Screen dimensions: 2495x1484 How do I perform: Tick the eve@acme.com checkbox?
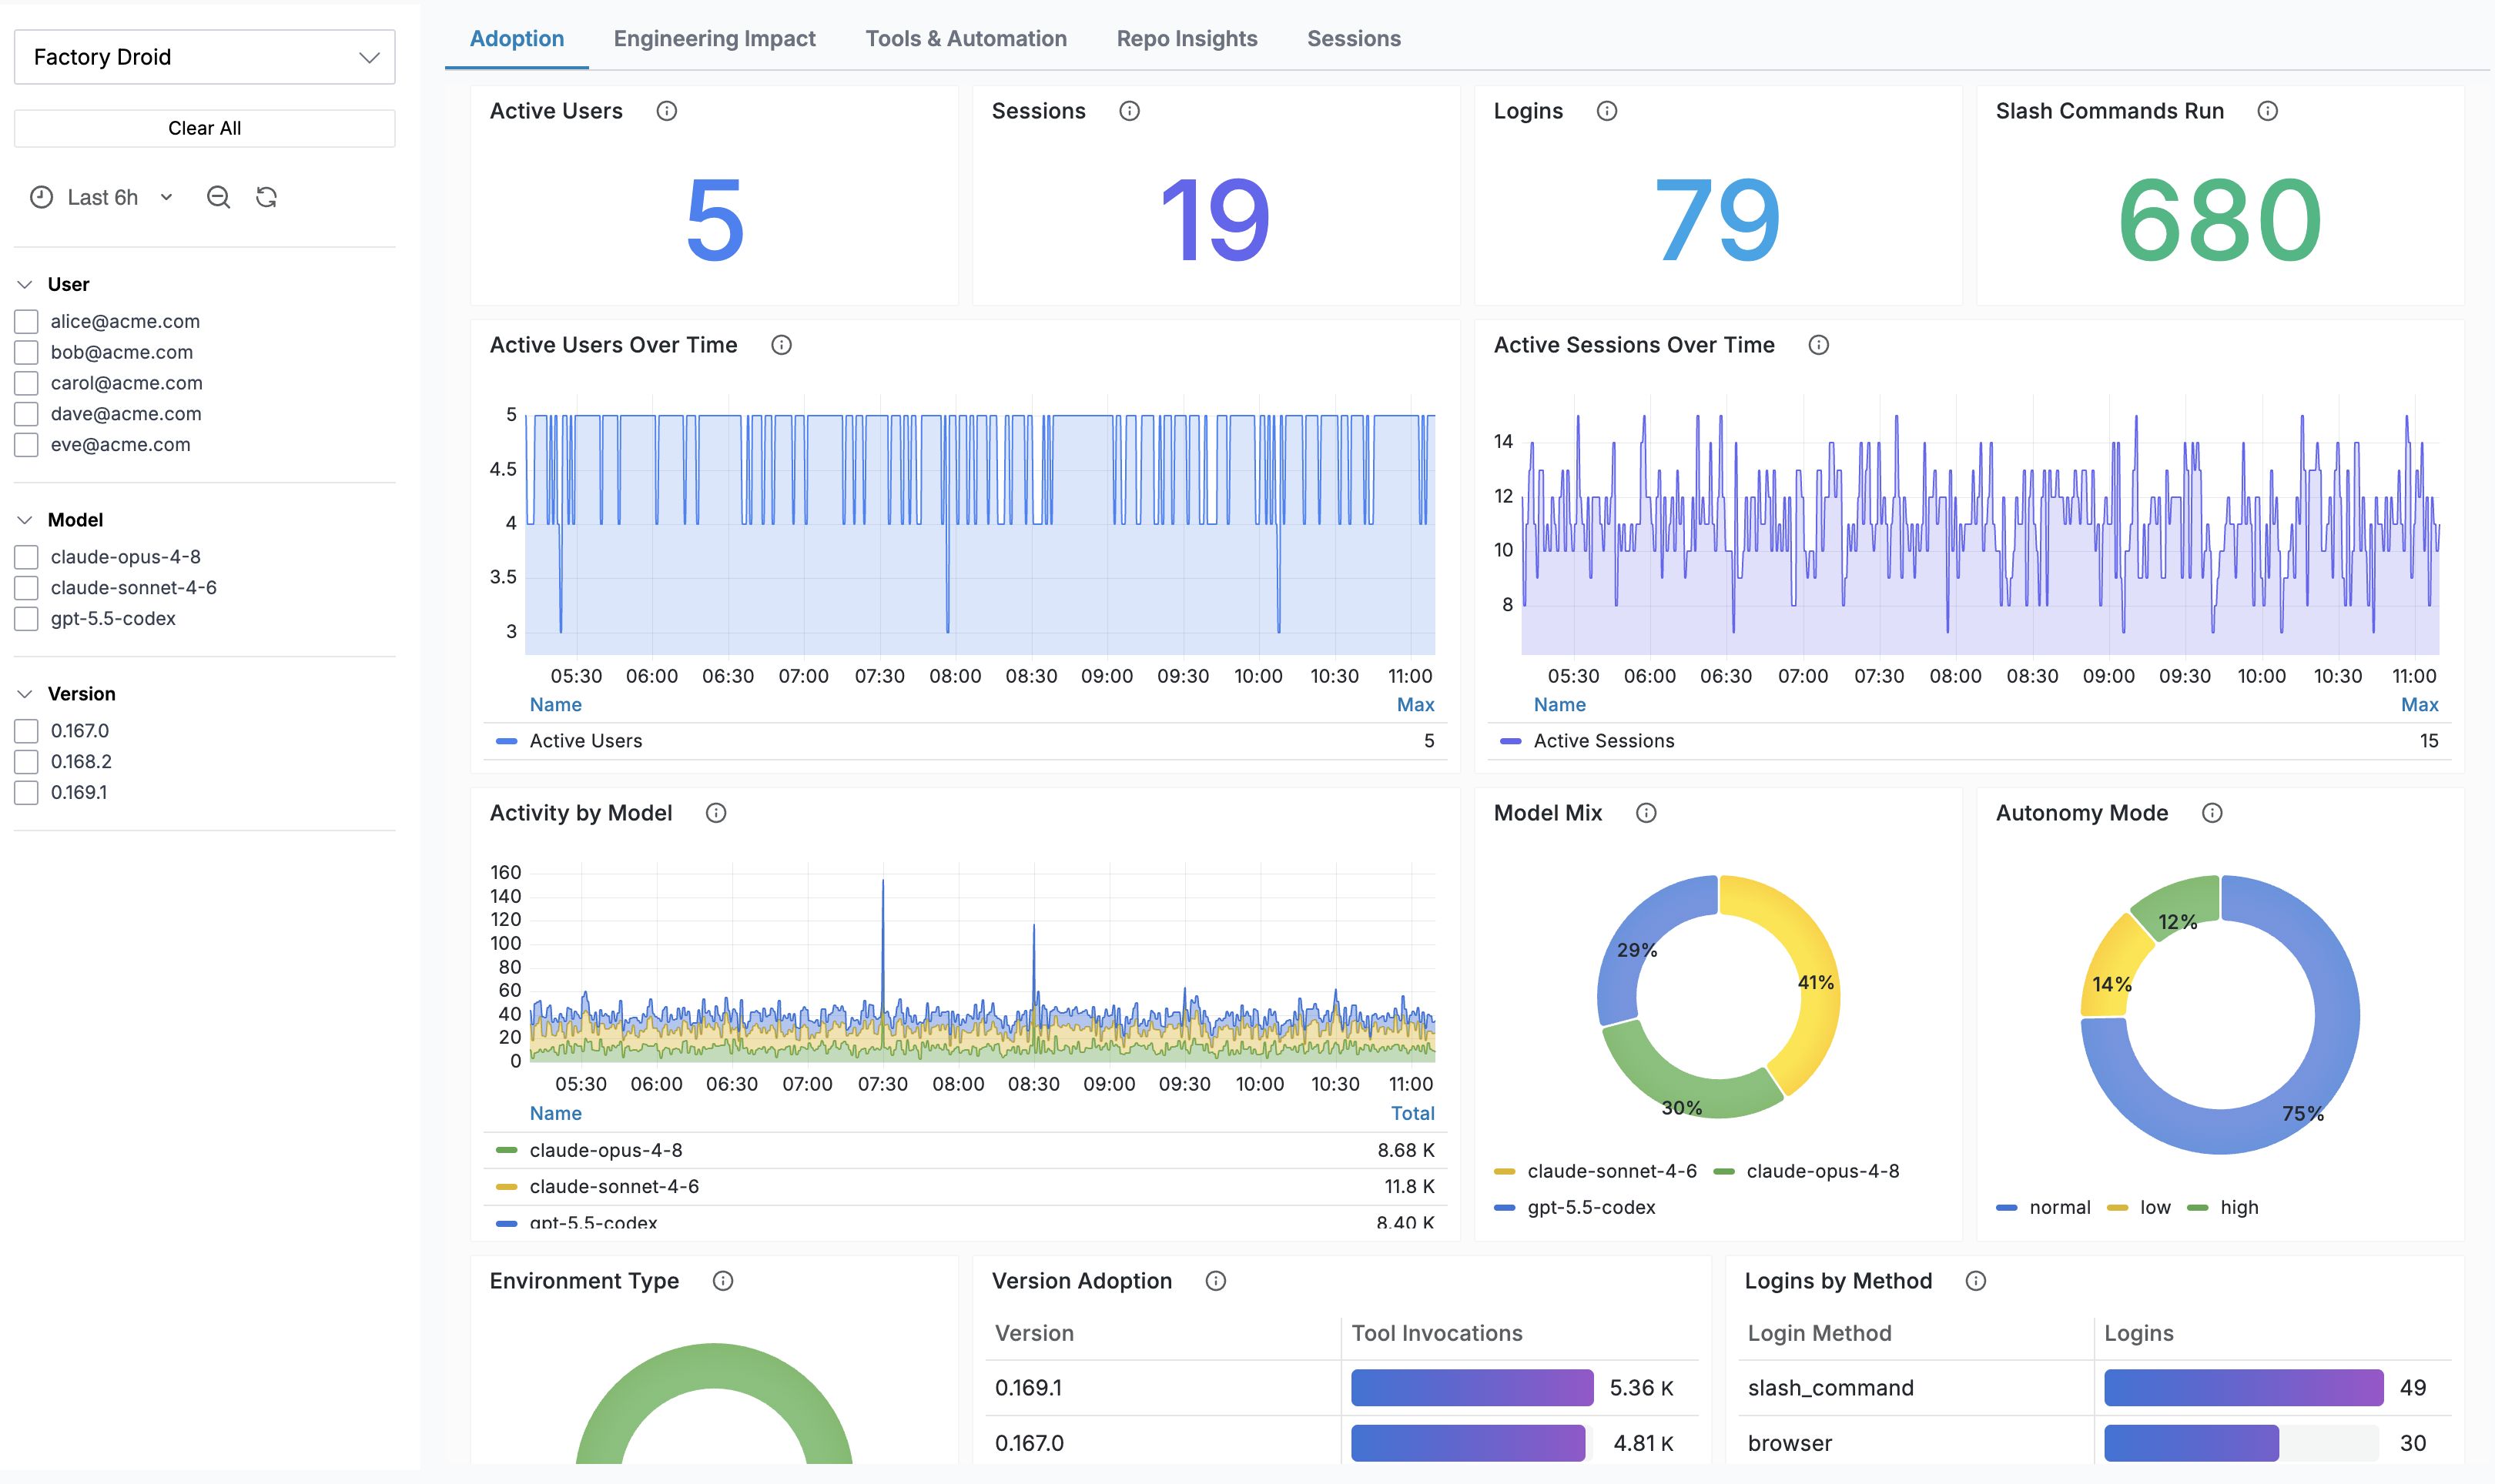point(26,445)
